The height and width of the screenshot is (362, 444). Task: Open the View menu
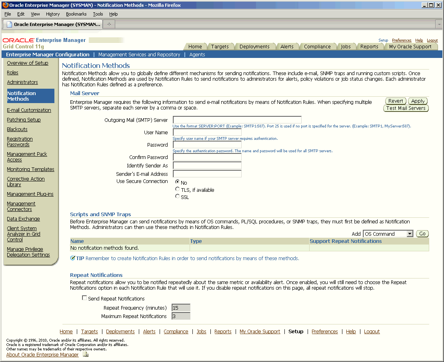35,14
